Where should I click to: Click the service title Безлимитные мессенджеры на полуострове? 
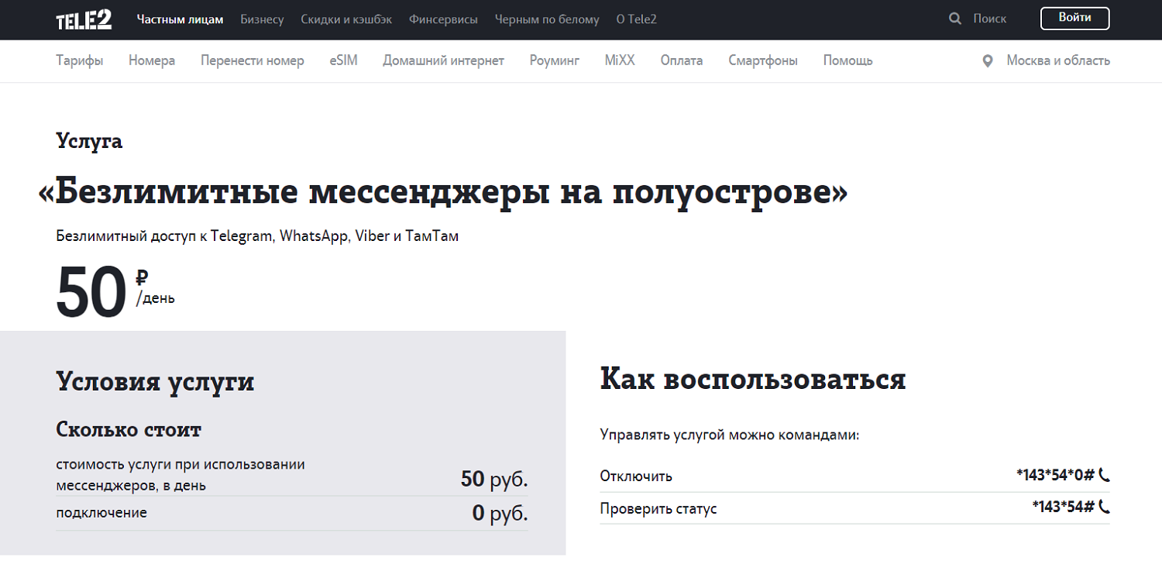pos(443,193)
